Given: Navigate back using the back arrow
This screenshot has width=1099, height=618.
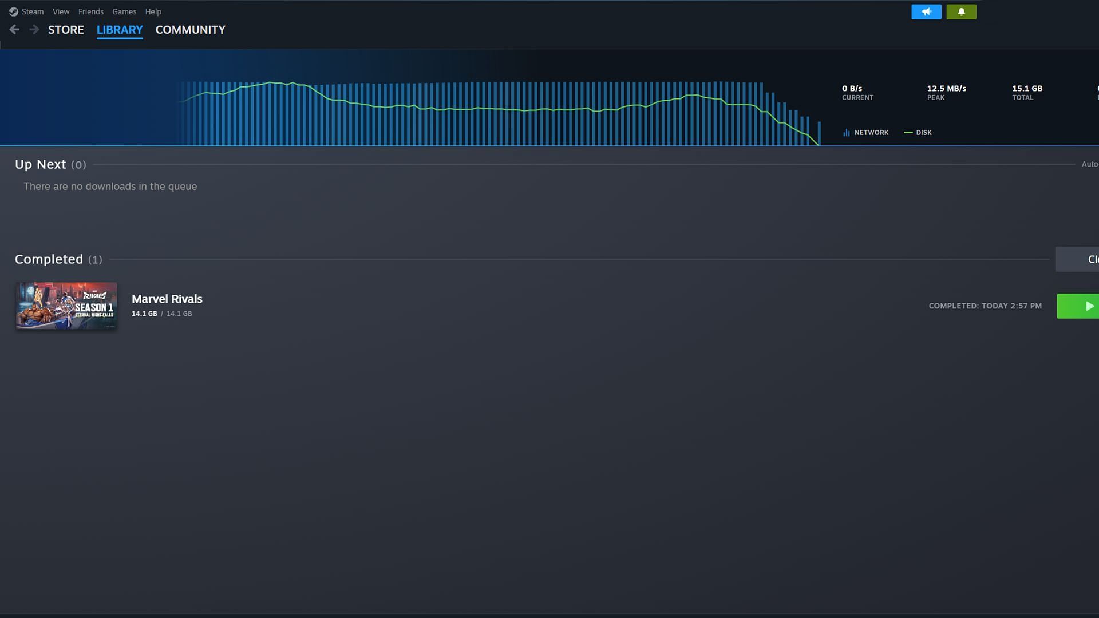Looking at the screenshot, I should click(14, 29).
